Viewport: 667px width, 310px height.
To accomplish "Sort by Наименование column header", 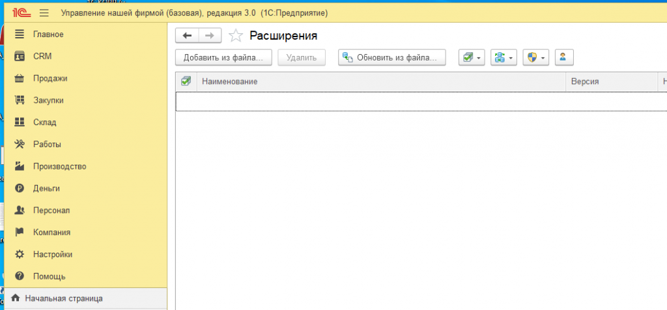I will 382,81.
